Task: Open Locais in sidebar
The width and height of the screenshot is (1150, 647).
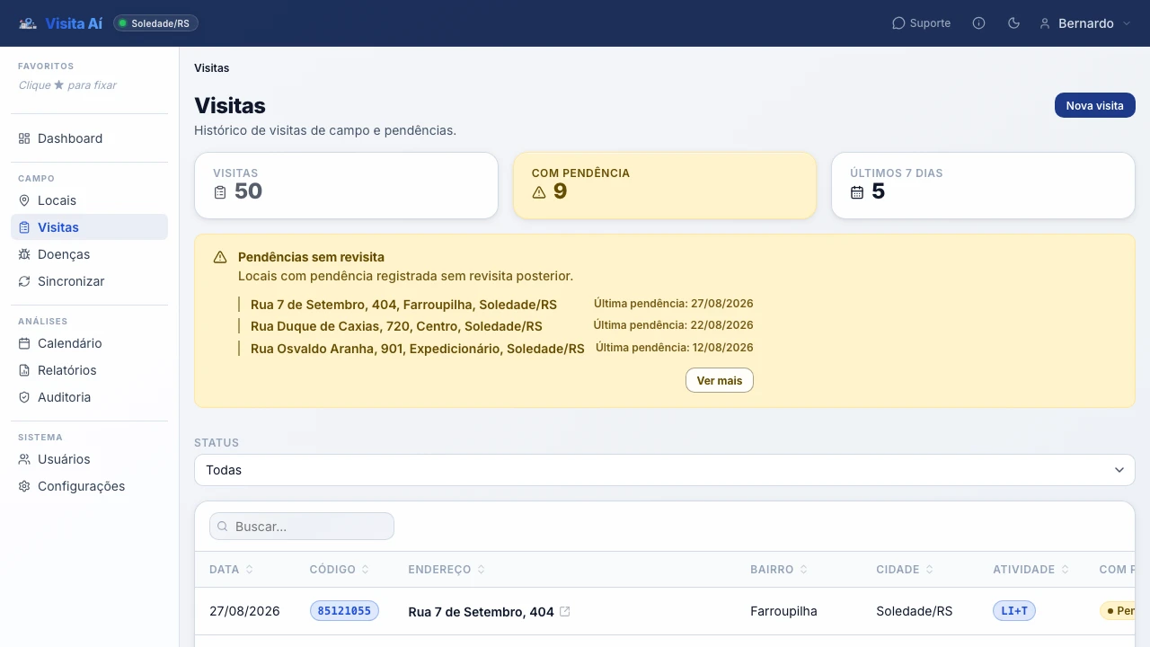Action: [x=89, y=200]
